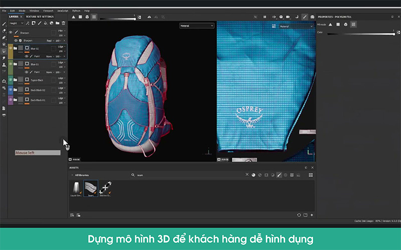Open the Material dropdown in 3D viewport
The image size is (401, 250).
tap(196, 25)
